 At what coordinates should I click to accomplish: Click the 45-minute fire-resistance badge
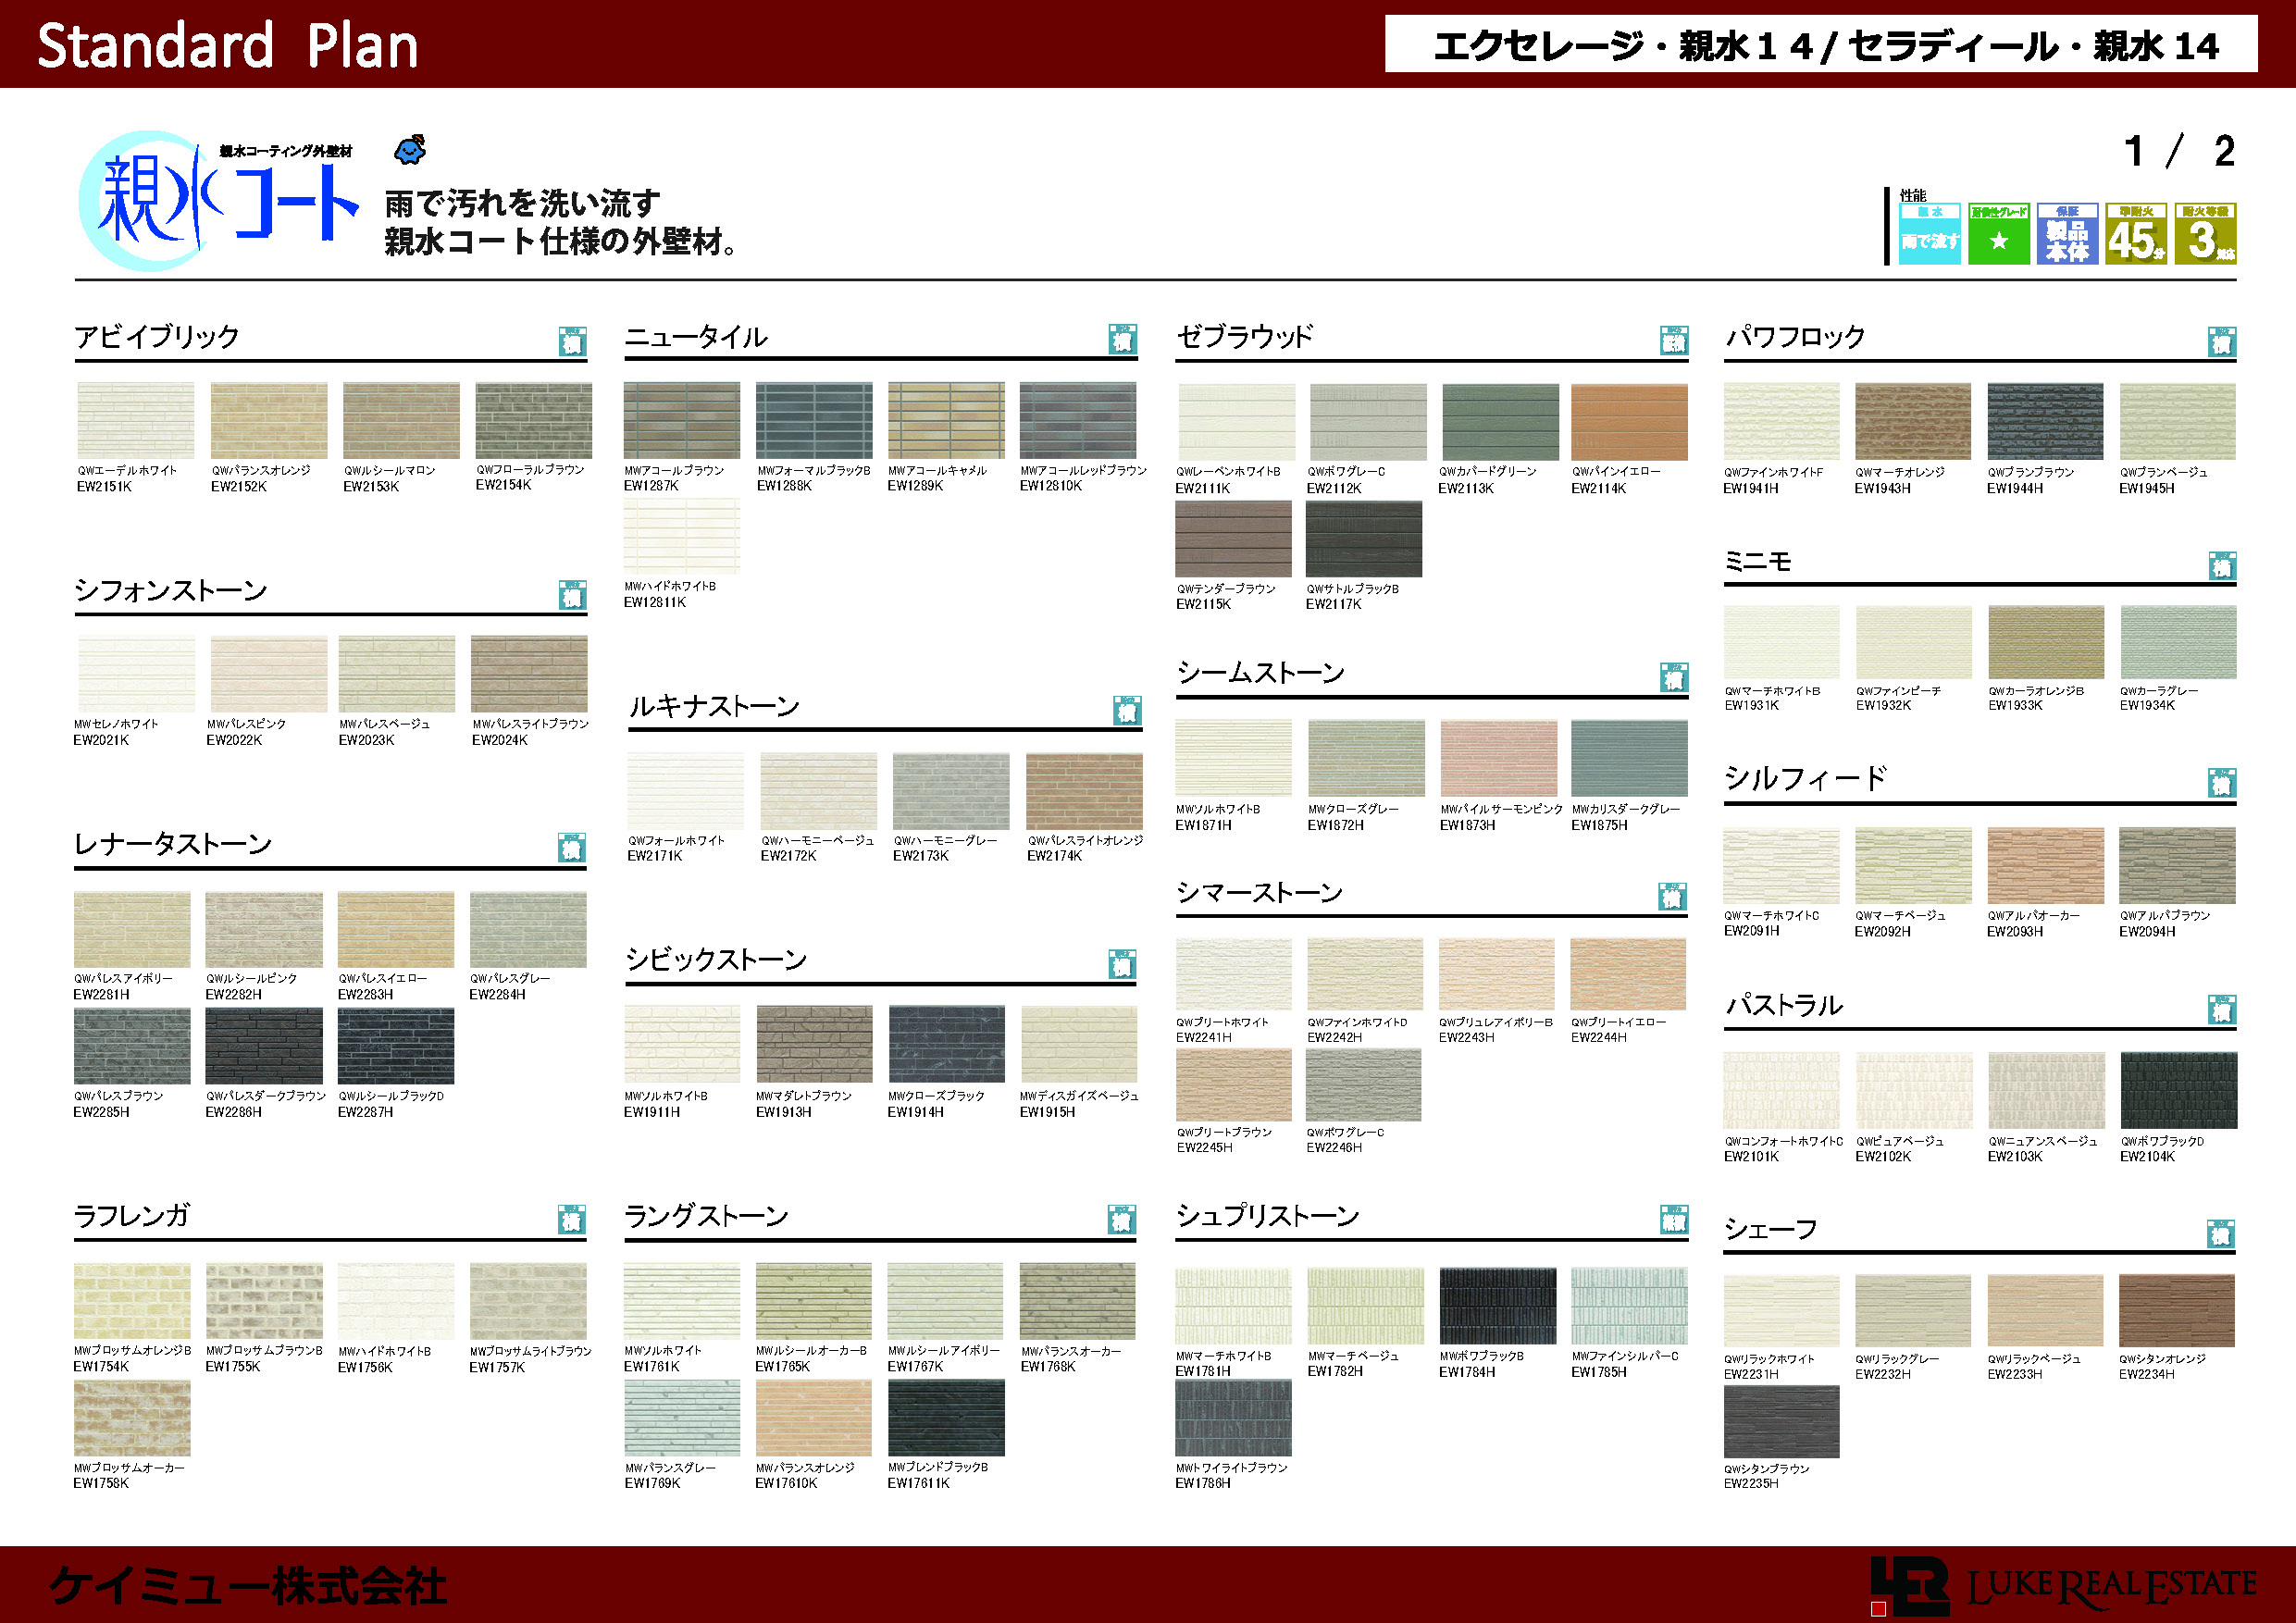coord(2136,234)
